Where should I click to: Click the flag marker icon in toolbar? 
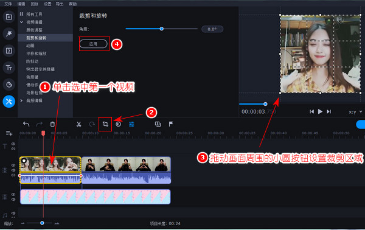pyautogui.click(x=171, y=124)
